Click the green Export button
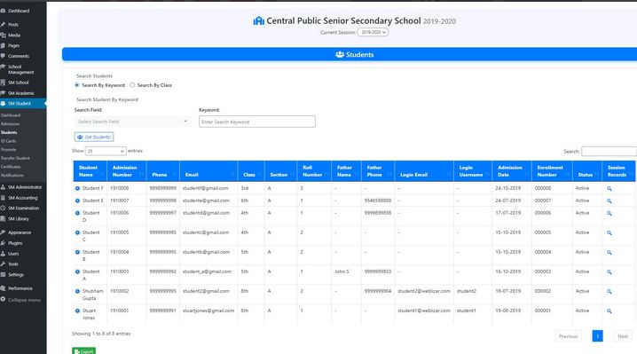This screenshot has height=354, width=637. point(83,350)
